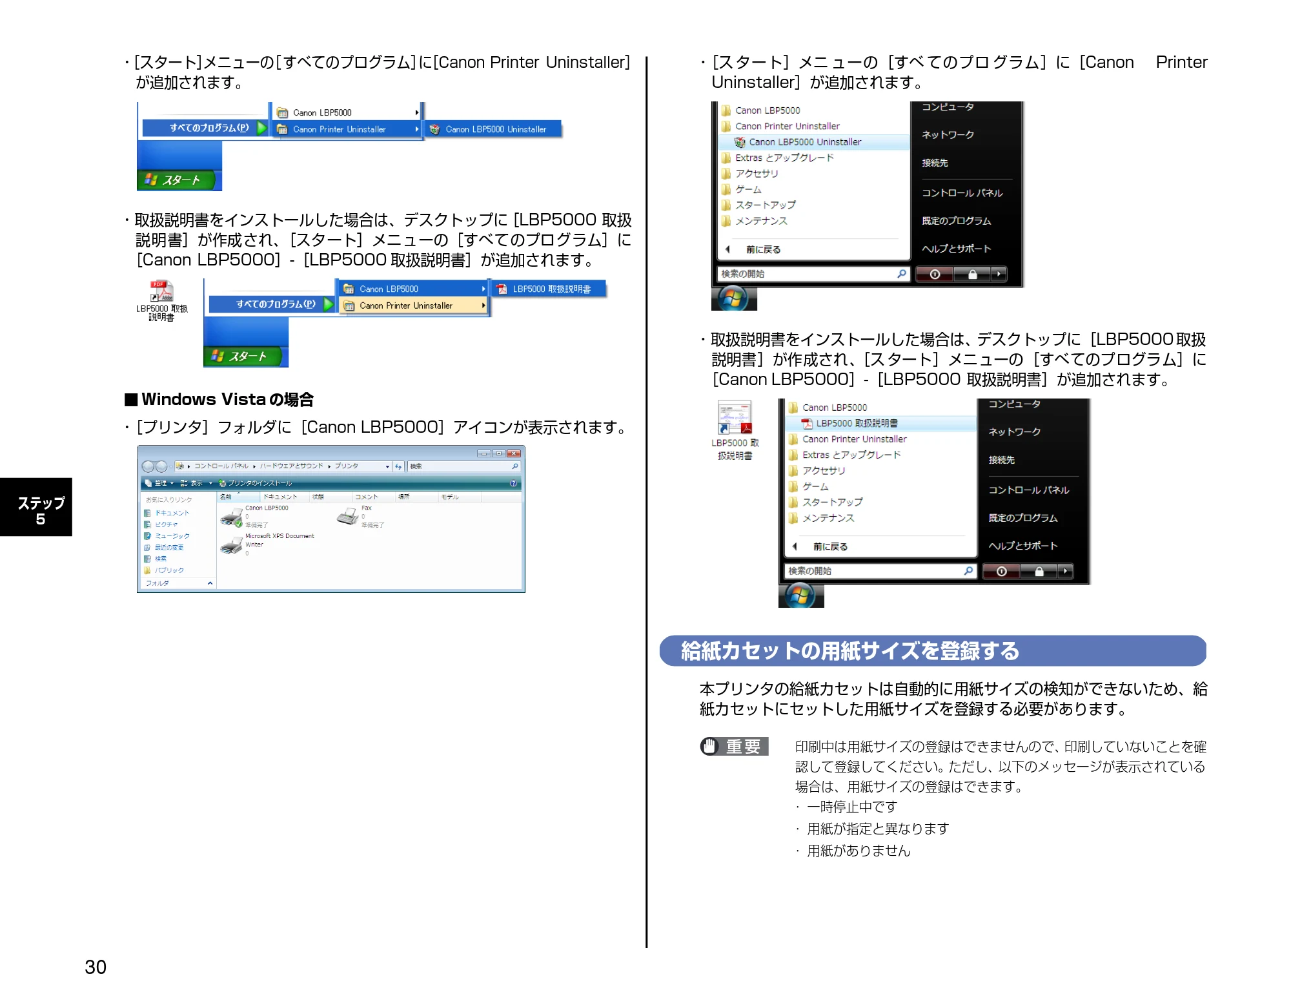Expand Canon Printer Uninstaller folder below 取扱説明書 entry

tap(847, 439)
